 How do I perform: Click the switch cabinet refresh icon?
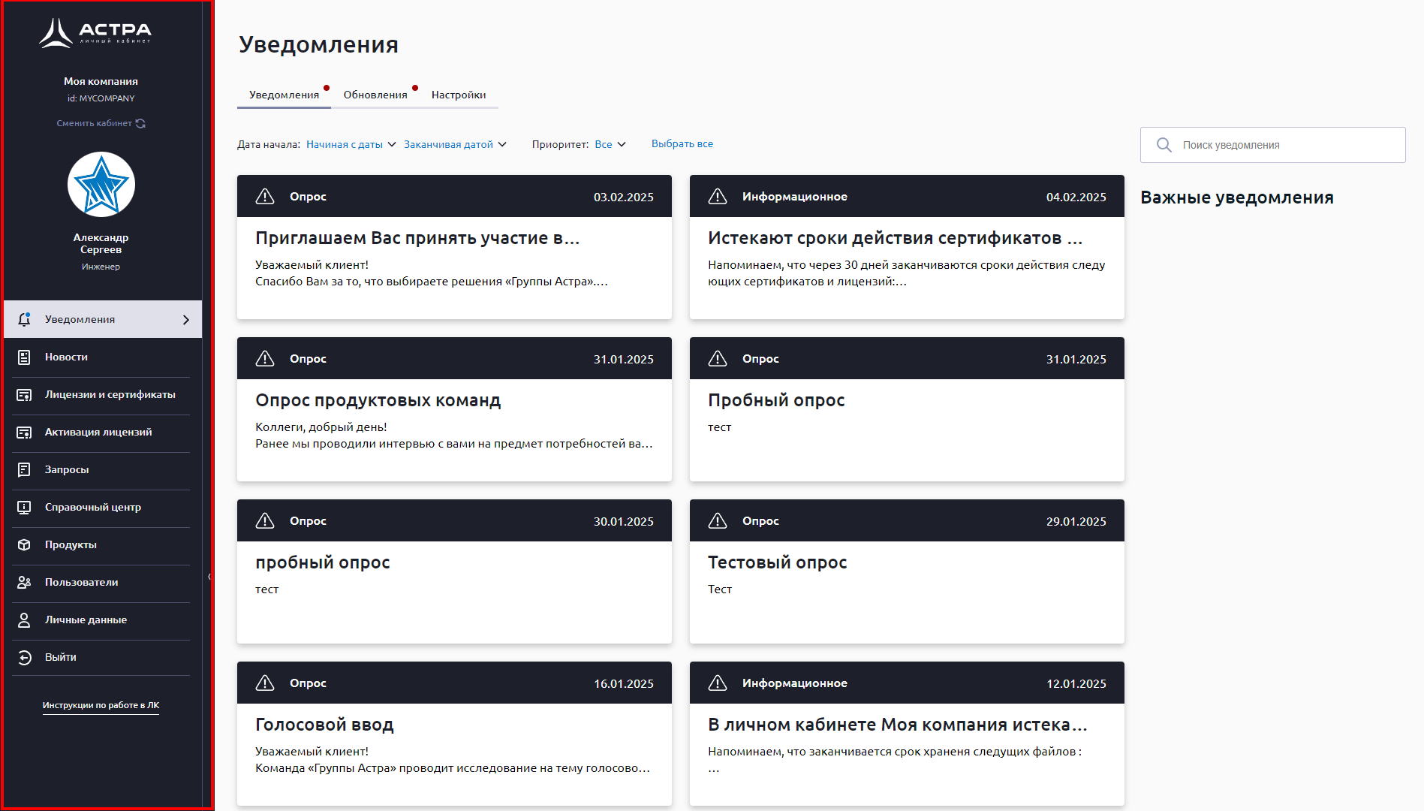tap(140, 123)
